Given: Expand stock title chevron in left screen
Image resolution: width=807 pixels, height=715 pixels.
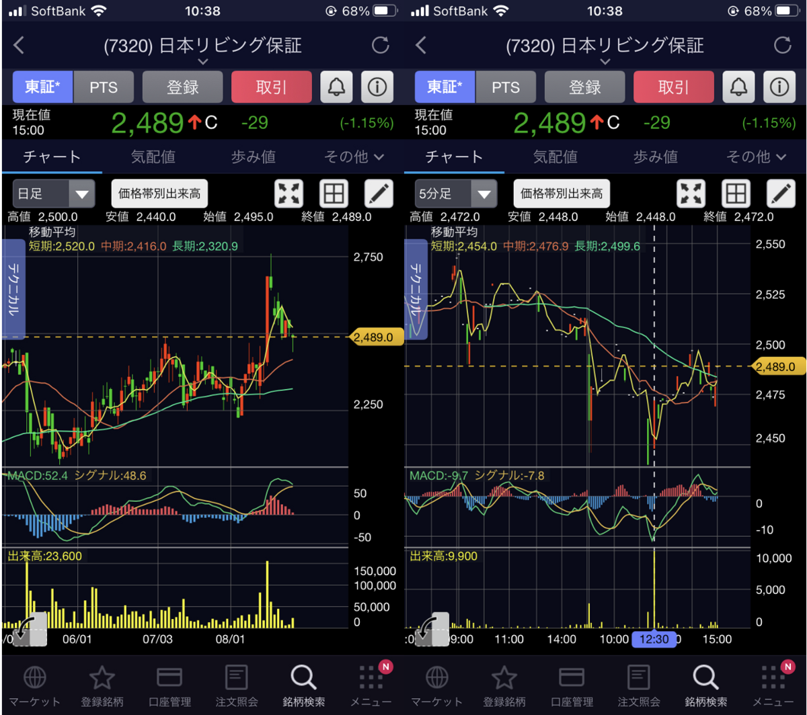Looking at the screenshot, I should (x=203, y=62).
